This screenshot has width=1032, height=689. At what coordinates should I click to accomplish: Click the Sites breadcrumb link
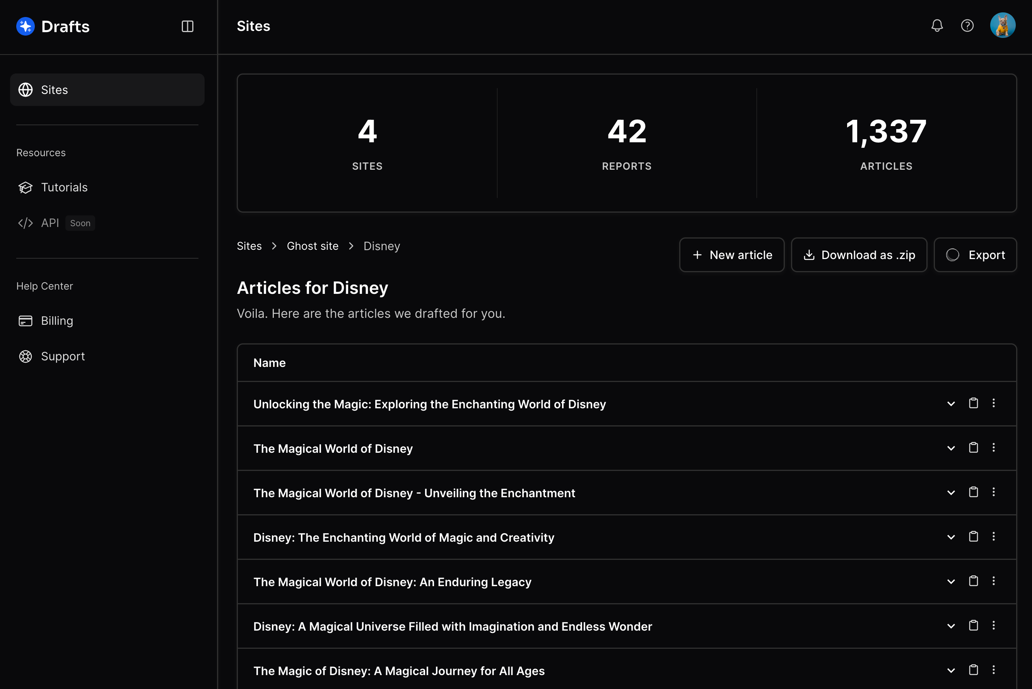coord(249,246)
